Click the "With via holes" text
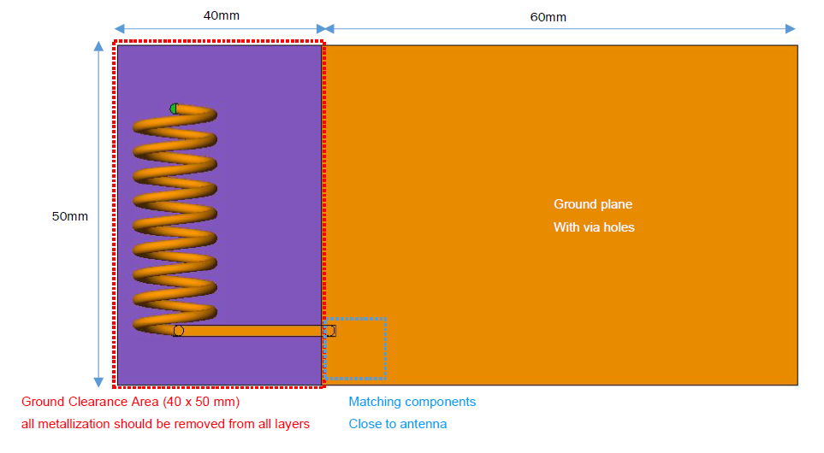The width and height of the screenshot is (824, 453). (594, 227)
